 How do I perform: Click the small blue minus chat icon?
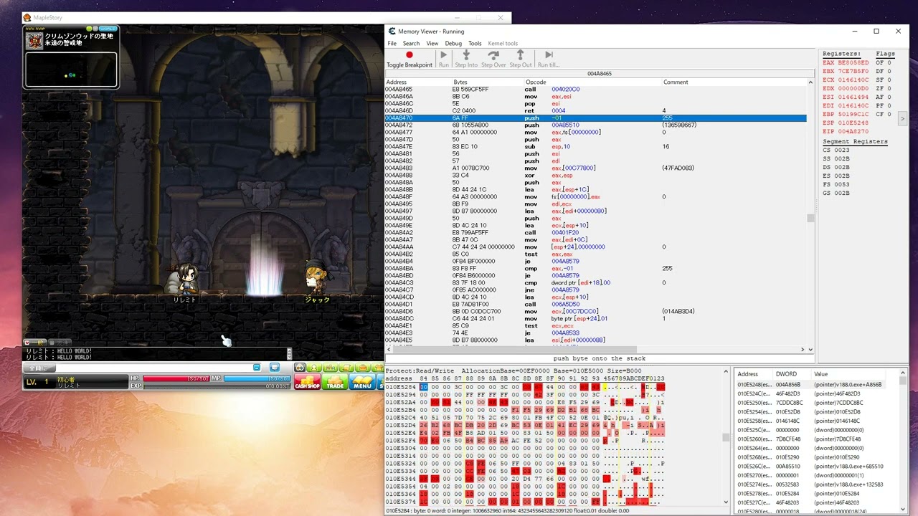(x=257, y=368)
